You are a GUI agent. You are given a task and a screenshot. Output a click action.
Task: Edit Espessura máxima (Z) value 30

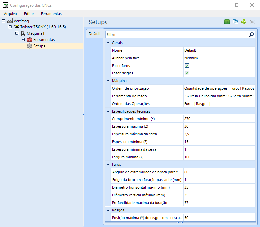[x=219, y=126]
